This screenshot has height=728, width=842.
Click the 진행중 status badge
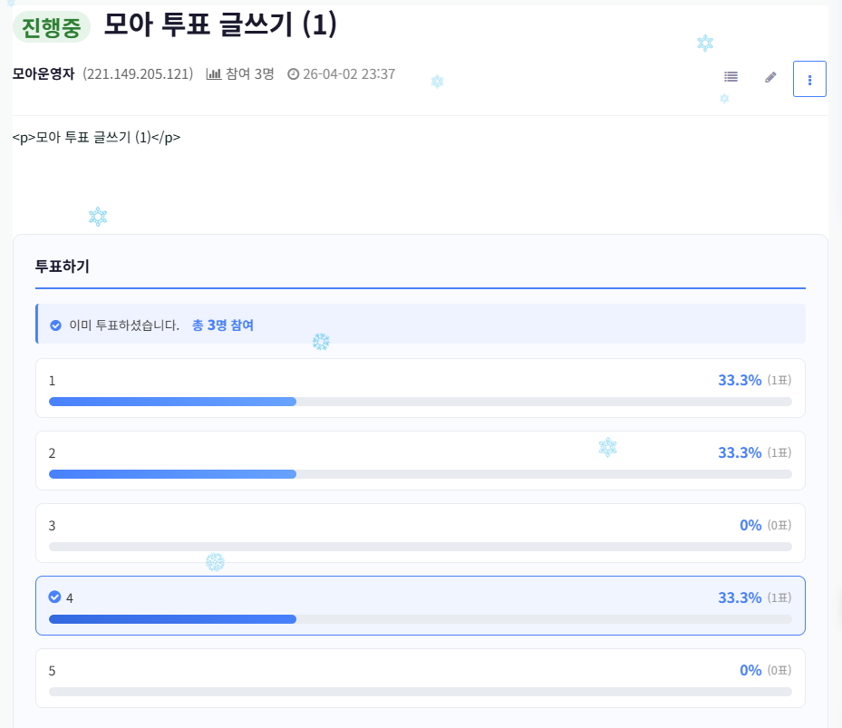click(x=51, y=27)
